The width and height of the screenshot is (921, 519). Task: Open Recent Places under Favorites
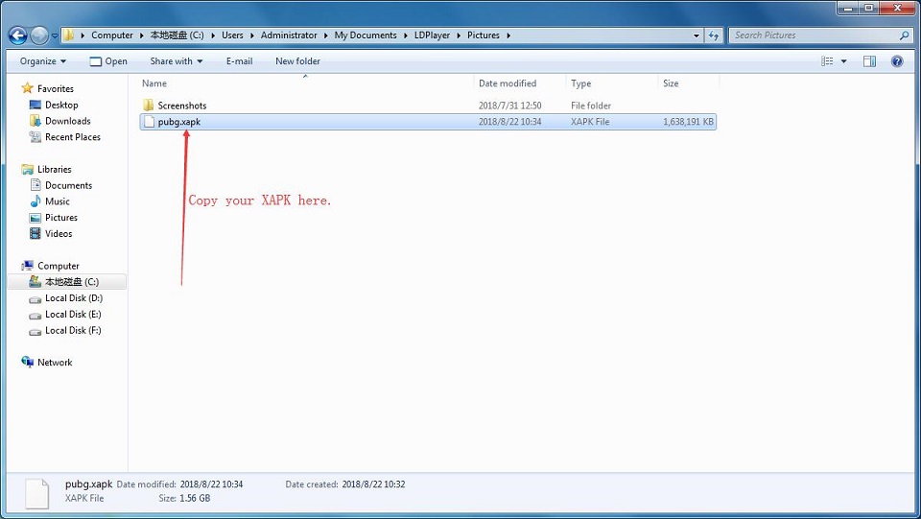pyautogui.click(x=73, y=137)
